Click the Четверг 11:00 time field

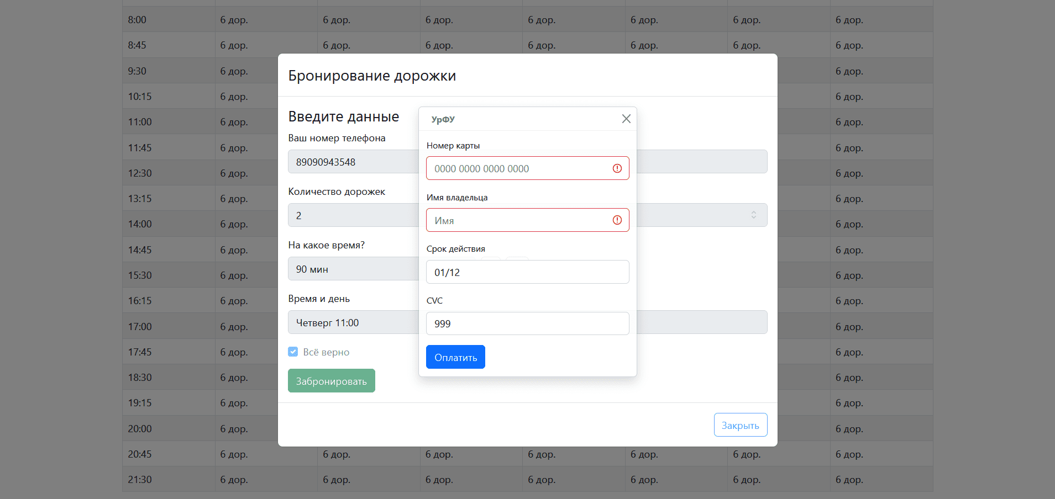(353, 322)
